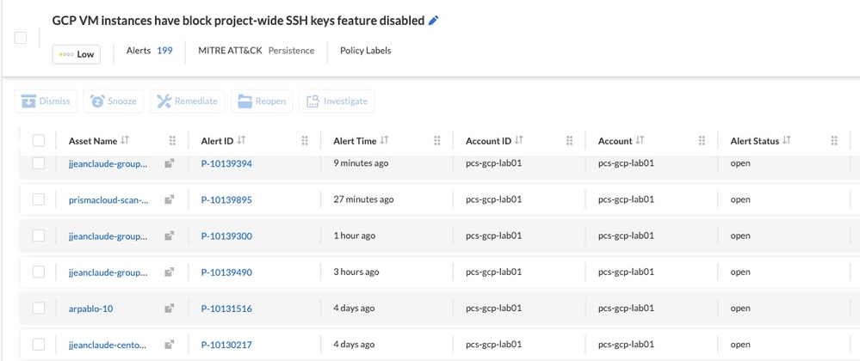Click Alert Time column drag handle icon

coord(437,141)
